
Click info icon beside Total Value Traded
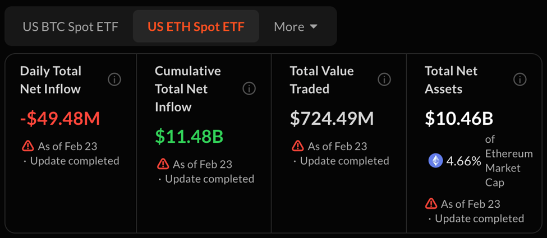pyautogui.click(x=384, y=80)
